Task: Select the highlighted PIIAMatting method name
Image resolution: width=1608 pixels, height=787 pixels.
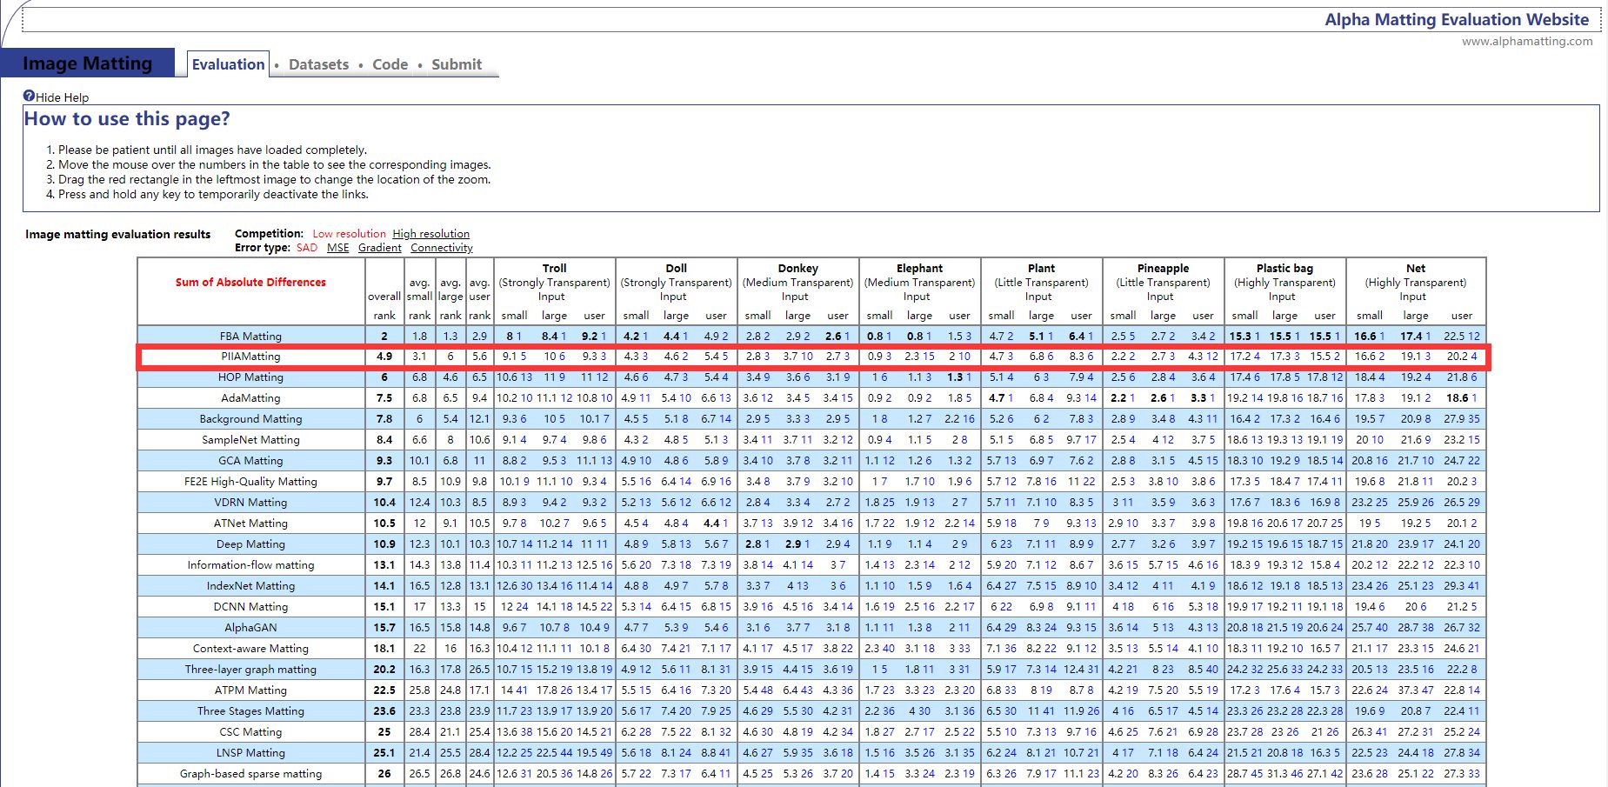Action: 250,357
